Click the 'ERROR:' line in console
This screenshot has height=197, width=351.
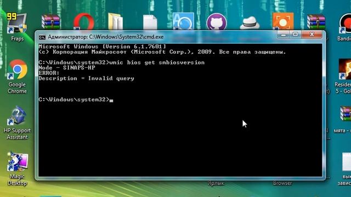pos(49,73)
